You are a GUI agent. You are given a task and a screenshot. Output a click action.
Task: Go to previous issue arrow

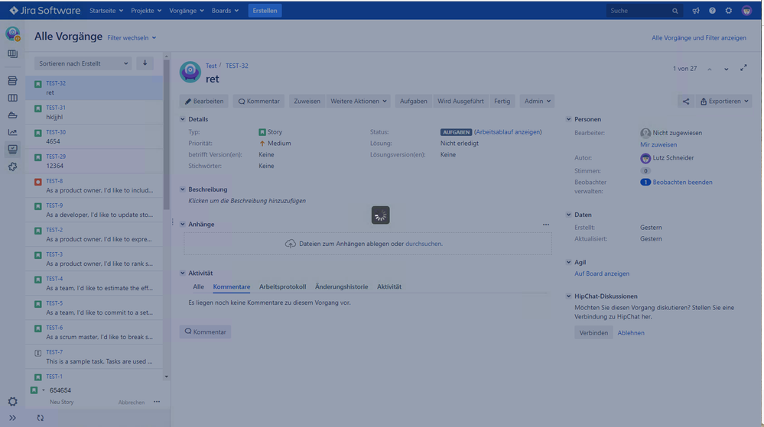[x=710, y=70]
